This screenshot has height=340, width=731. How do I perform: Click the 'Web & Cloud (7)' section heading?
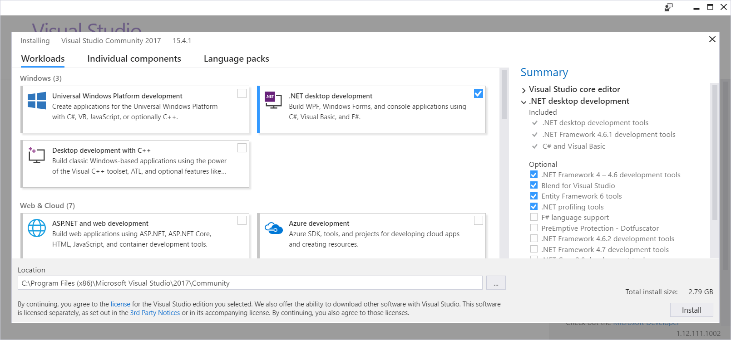(x=47, y=206)
